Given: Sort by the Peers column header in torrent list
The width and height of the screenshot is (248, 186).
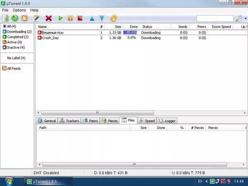Looking at the screenshot, I should click(199, 27).
